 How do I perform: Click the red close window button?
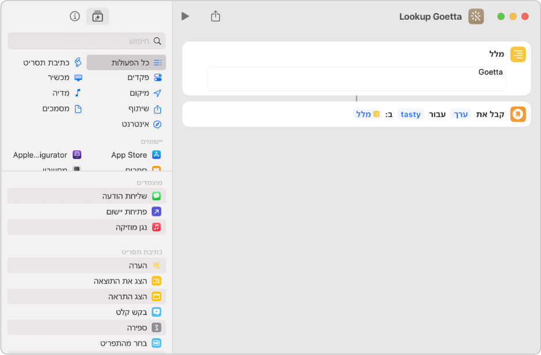[x=525, y=16]
